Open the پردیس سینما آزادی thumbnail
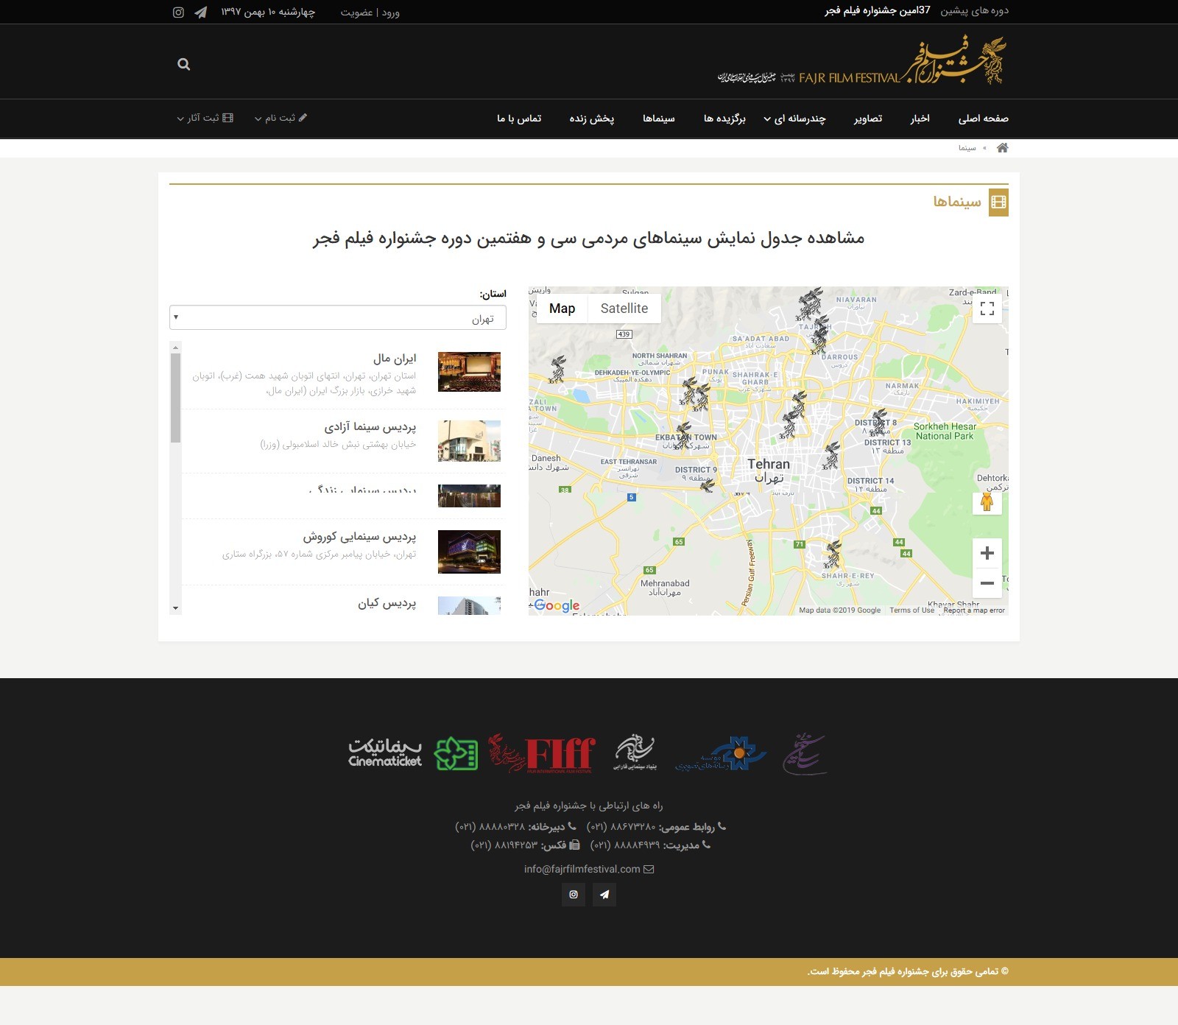This screenshot has width=1178, height=1025. pyautogui.click(x=469, y=441)
